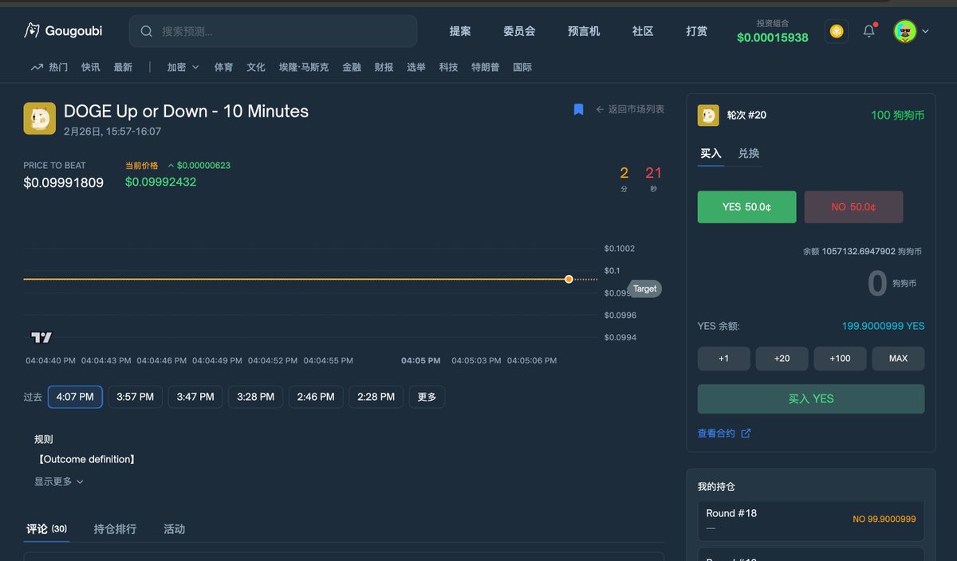Open the gold coin rewards icon

tap(837, 31)
